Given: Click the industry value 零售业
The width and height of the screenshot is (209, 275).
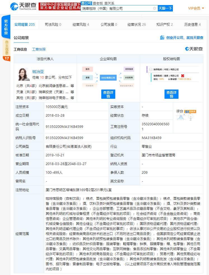Looking at the screenshot, I should tap(147, 146).
